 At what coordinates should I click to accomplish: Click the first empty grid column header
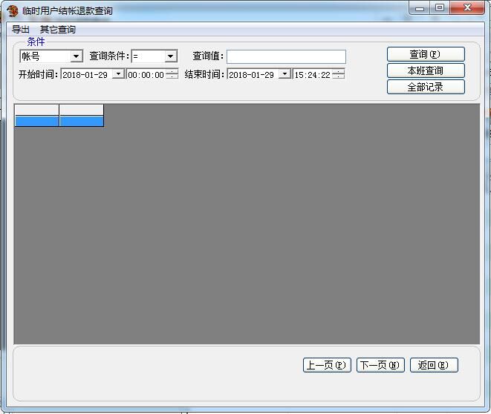tap(36, 110)
